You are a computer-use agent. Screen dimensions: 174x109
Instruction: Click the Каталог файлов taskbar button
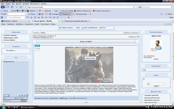click(x=29, y=107)
